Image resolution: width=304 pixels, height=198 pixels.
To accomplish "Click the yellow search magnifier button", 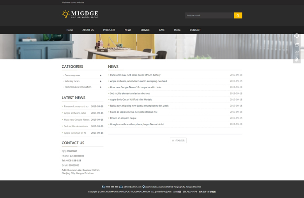I will (238, 16).
